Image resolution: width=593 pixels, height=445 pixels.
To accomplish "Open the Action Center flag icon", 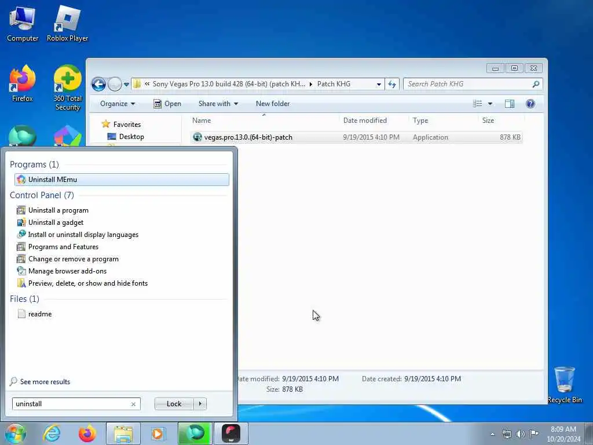I will [534, 434].
